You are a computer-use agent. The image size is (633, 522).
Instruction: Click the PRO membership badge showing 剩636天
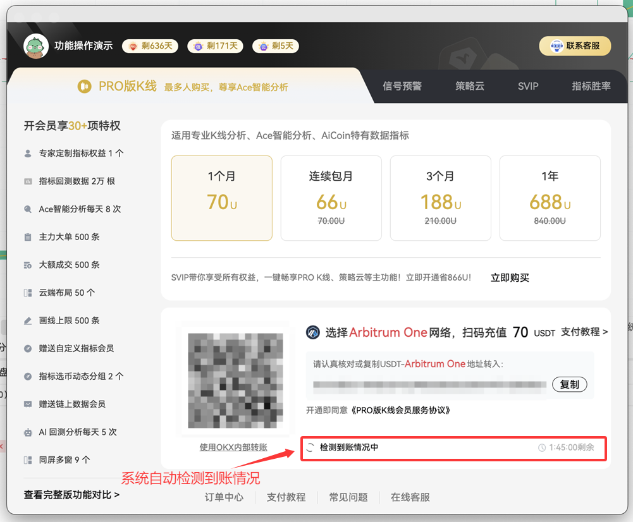click(x=150, y=46)
